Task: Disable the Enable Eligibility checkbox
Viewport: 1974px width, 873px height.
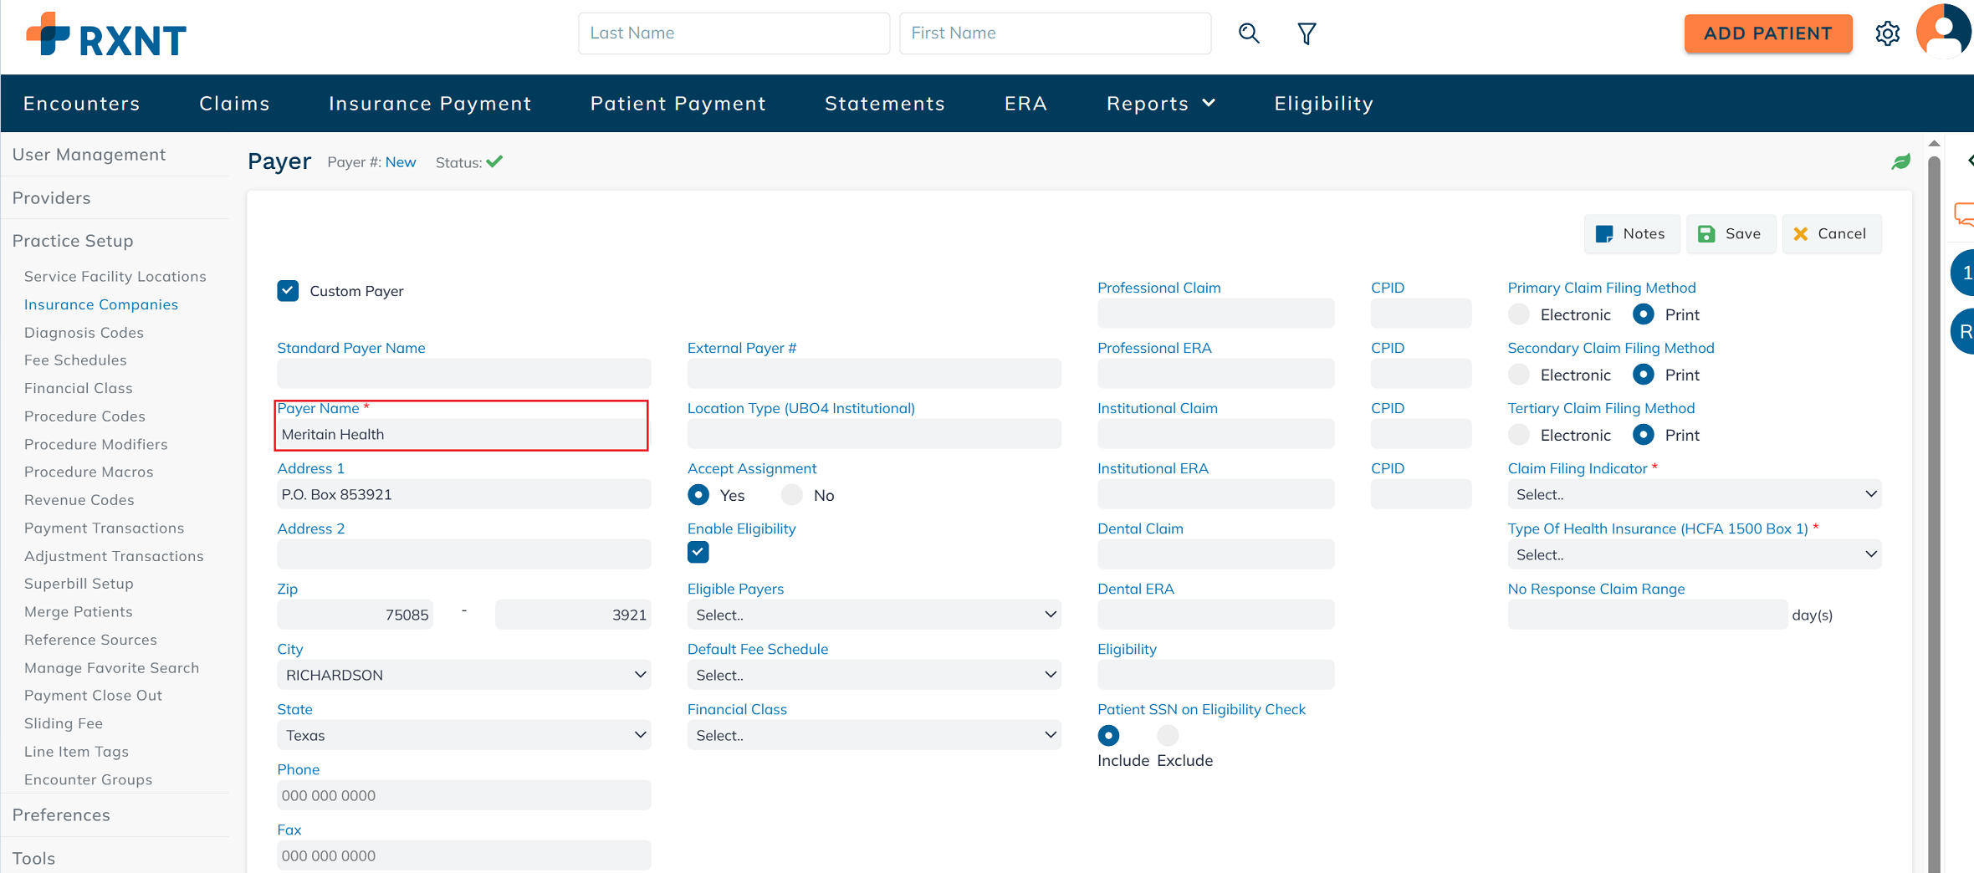Action: click(698, 552)
